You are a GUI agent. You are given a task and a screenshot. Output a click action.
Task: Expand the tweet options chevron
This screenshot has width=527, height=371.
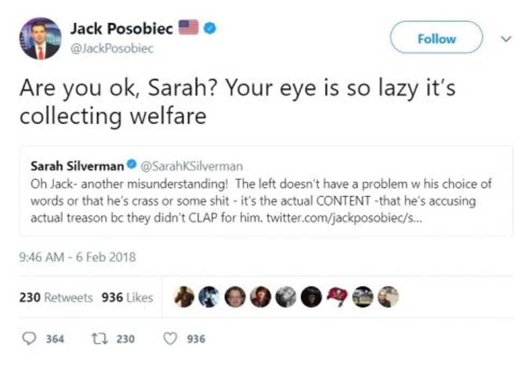[x=504, y=39]
